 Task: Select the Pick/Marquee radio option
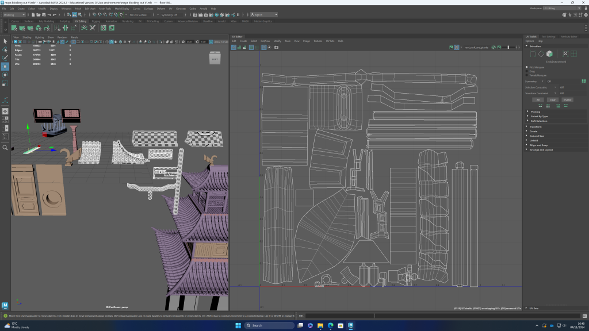point(527,67)
